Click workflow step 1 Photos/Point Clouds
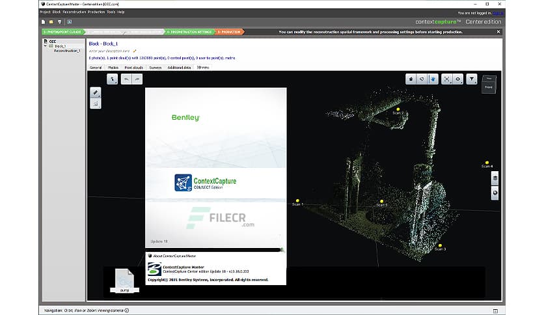This screenshot has width=544, height=315. 63,32
